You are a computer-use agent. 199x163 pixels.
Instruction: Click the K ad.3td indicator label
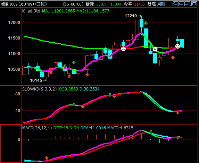31,11
